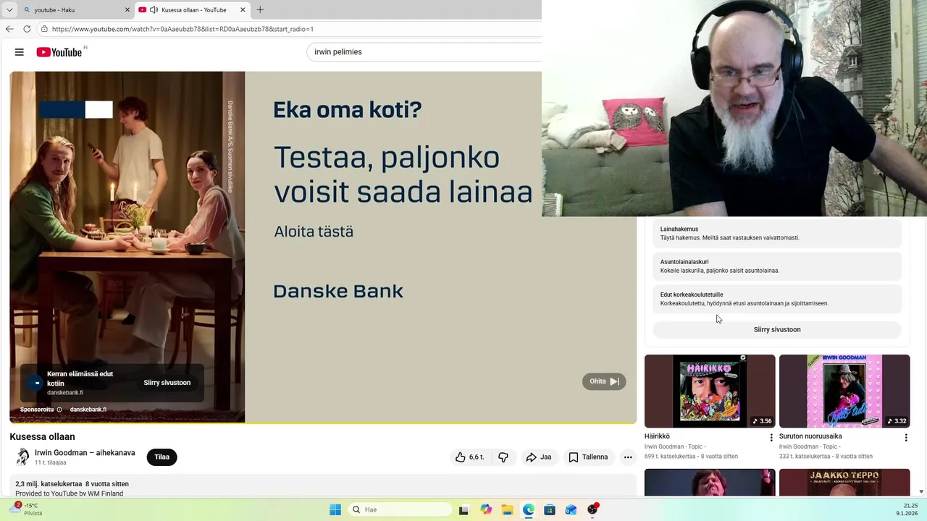Open the danskebank.fi link beside Sponsoroitu

click(x=88, y=410)
